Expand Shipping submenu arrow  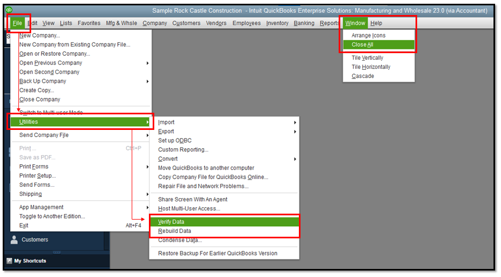pyautogui.click(x=147, y=194)
